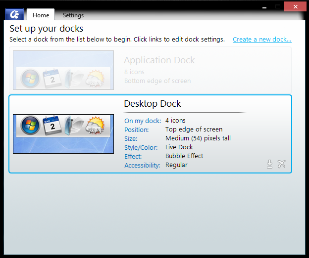Click Top edge of screen value
Screen dimensions: 309x258
point(194,129)
